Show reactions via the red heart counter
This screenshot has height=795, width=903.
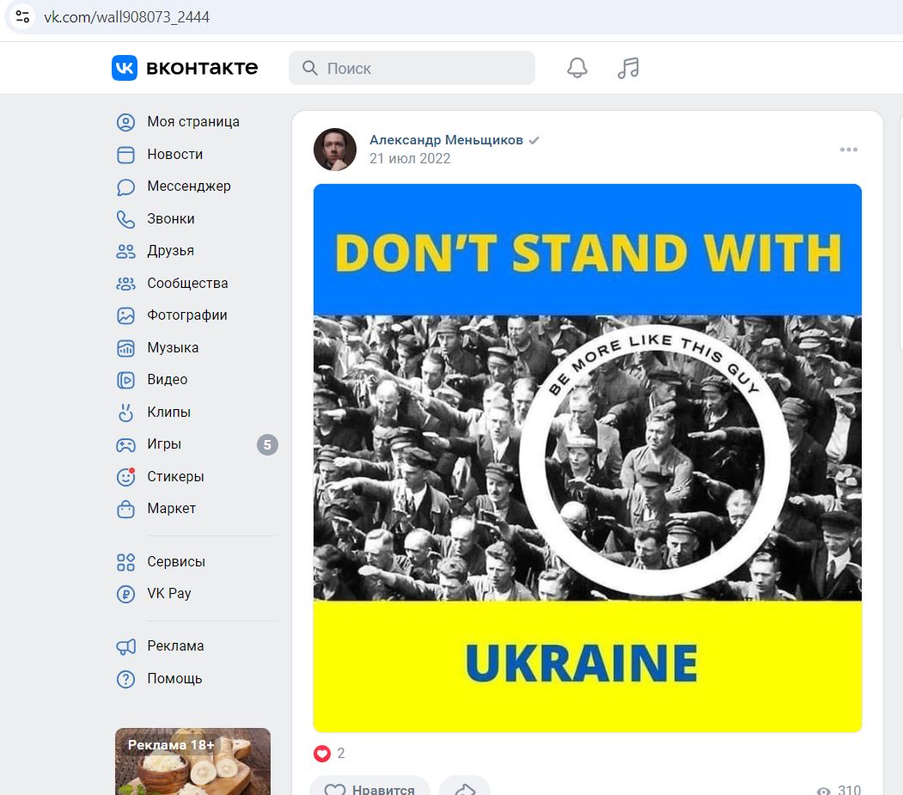[x=329, y=754]
